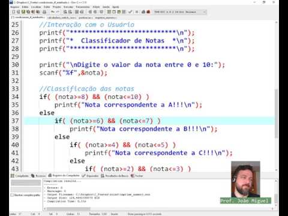Image resolution: width=288 pixels, height=216 pixels.
Task: Open the Ajuda menu
Action: click(x=116, y=7)
